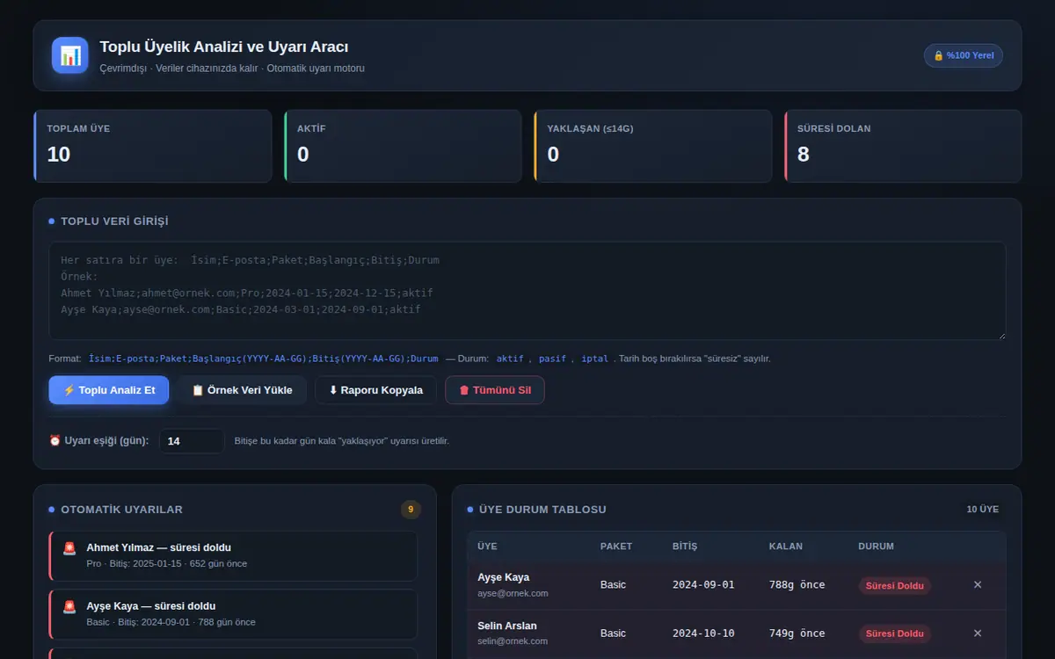
Task: Click the Bitiş column header
Action: (684, 546)
